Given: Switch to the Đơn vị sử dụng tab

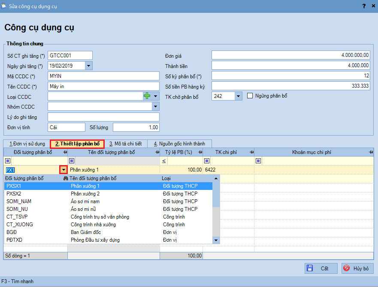Looking at the screenshot, I should pos(27,144).
